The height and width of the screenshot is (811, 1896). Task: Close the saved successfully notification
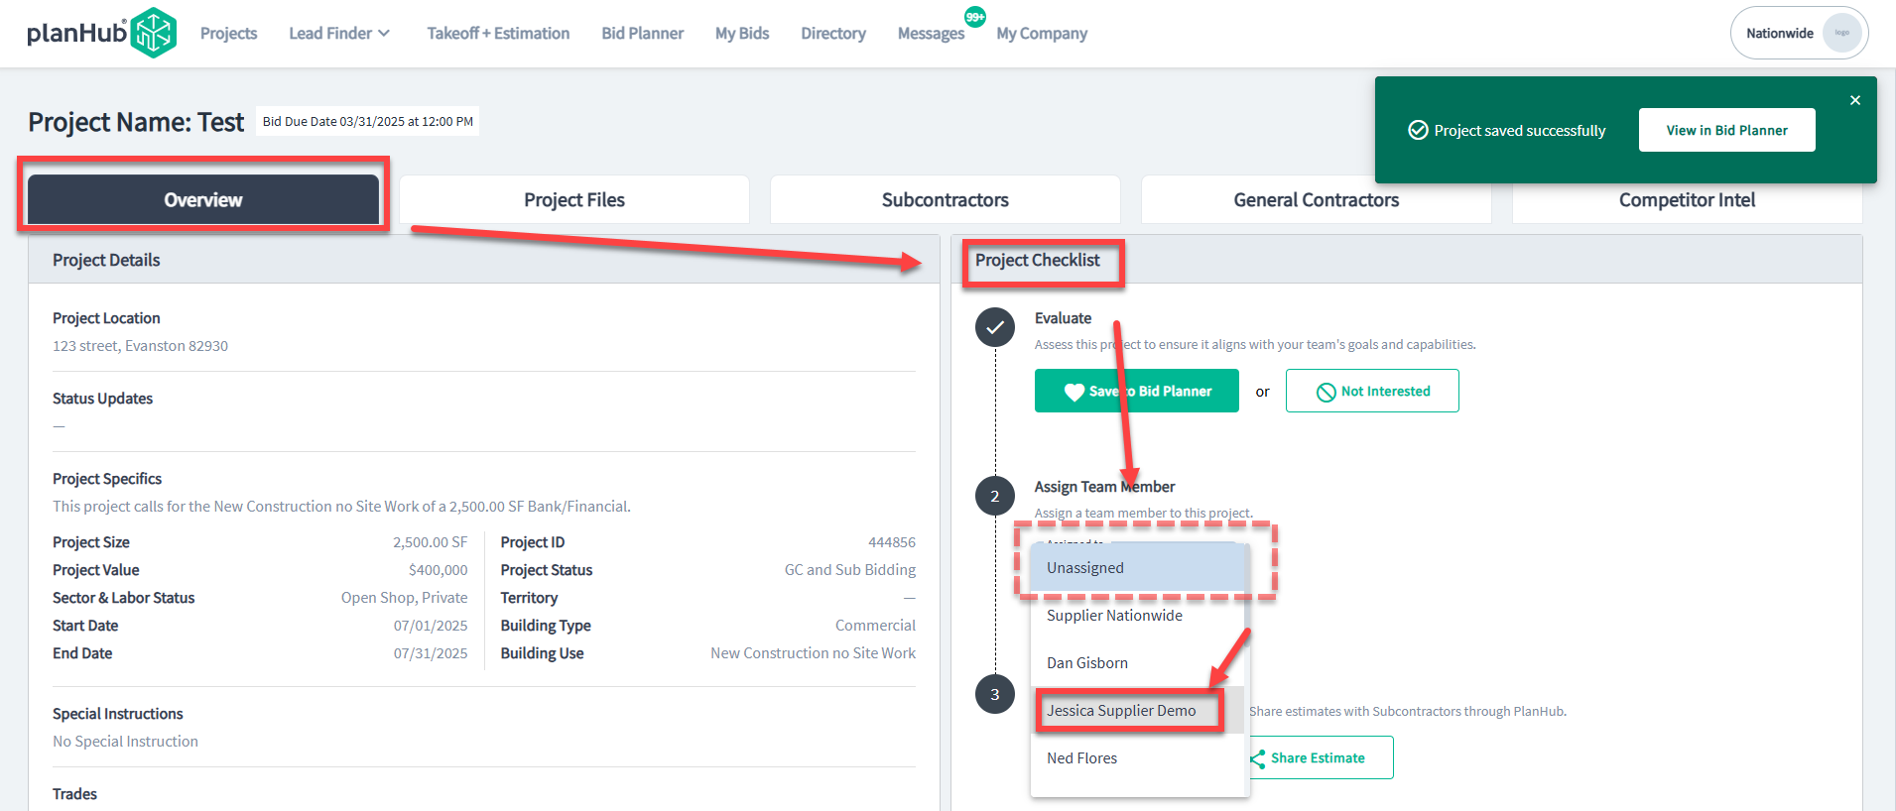point(1855,100)
